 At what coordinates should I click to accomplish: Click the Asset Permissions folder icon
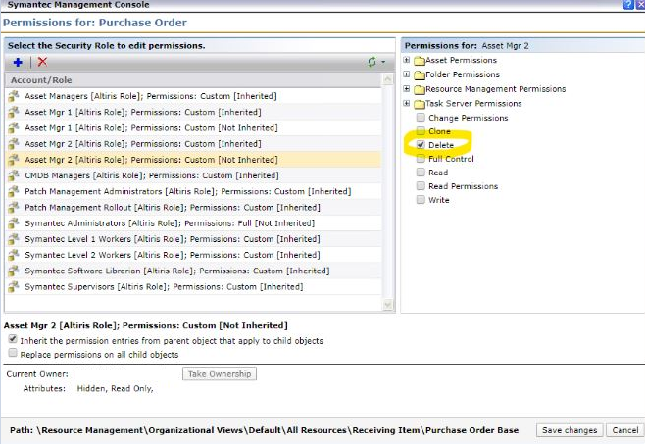(419, 61)
